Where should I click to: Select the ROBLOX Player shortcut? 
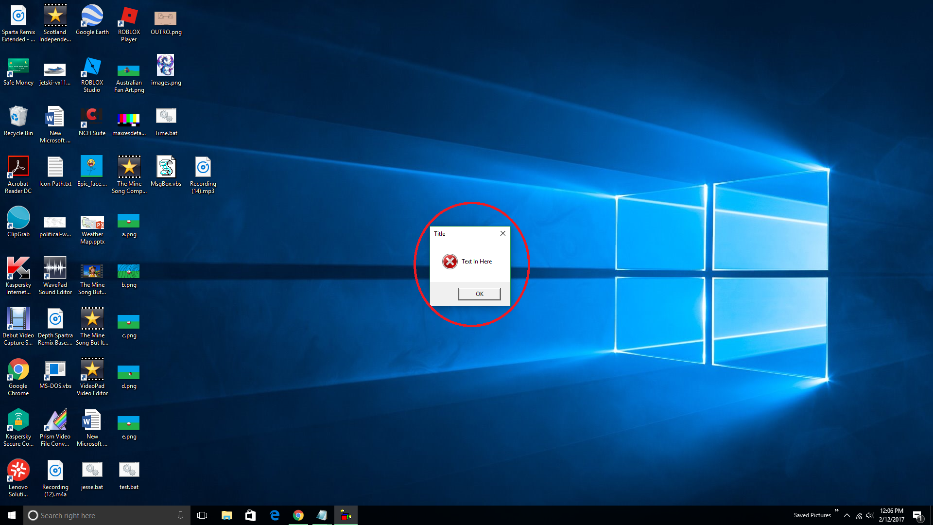pos(129,23)
